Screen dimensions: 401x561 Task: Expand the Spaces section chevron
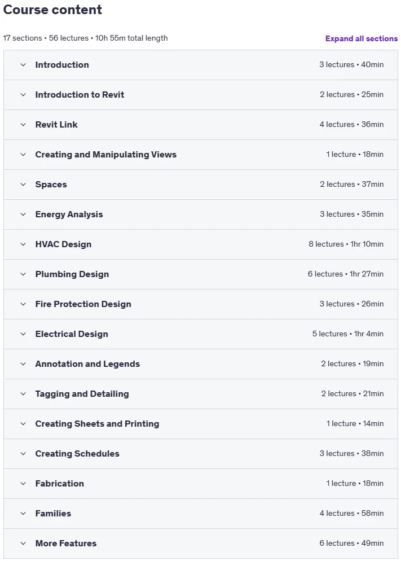pos(23,184)
